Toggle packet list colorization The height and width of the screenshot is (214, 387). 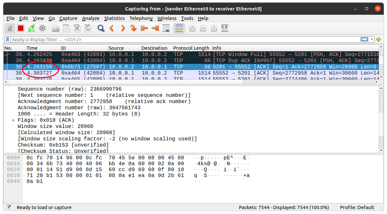coord(179,28)
